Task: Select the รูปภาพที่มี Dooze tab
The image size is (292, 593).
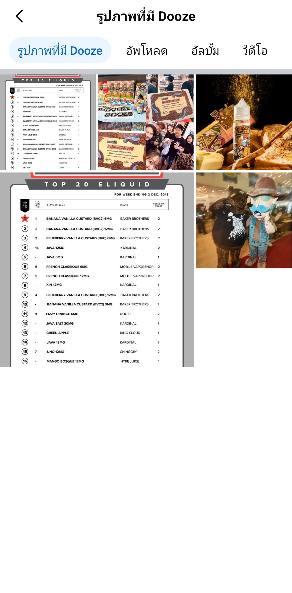Action: [60, 50]
